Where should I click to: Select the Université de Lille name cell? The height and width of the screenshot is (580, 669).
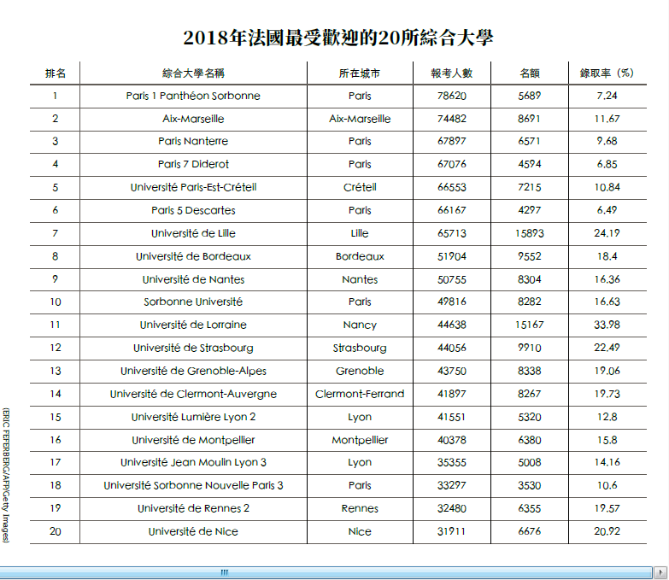(193, 233)
